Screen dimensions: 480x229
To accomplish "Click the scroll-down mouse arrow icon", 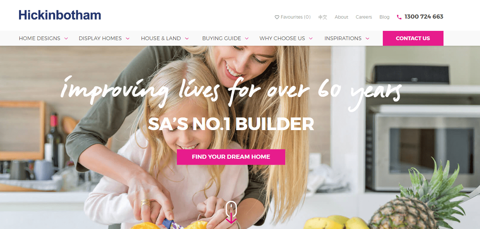I will click(231, 213).
